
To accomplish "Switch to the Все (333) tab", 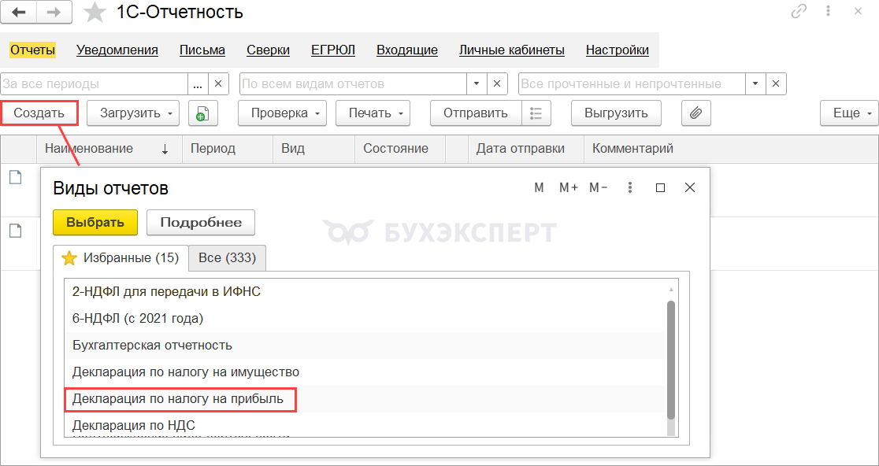I will [227, 257].
